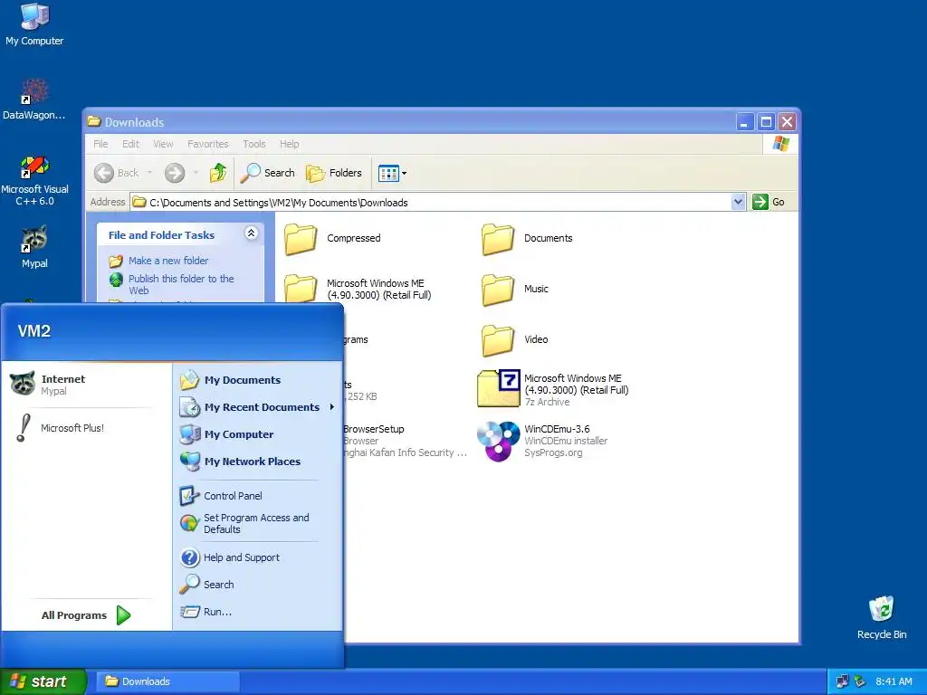Screen dimensions: 927x695
Task: Open Run... dialog
Action: (257, 612)
